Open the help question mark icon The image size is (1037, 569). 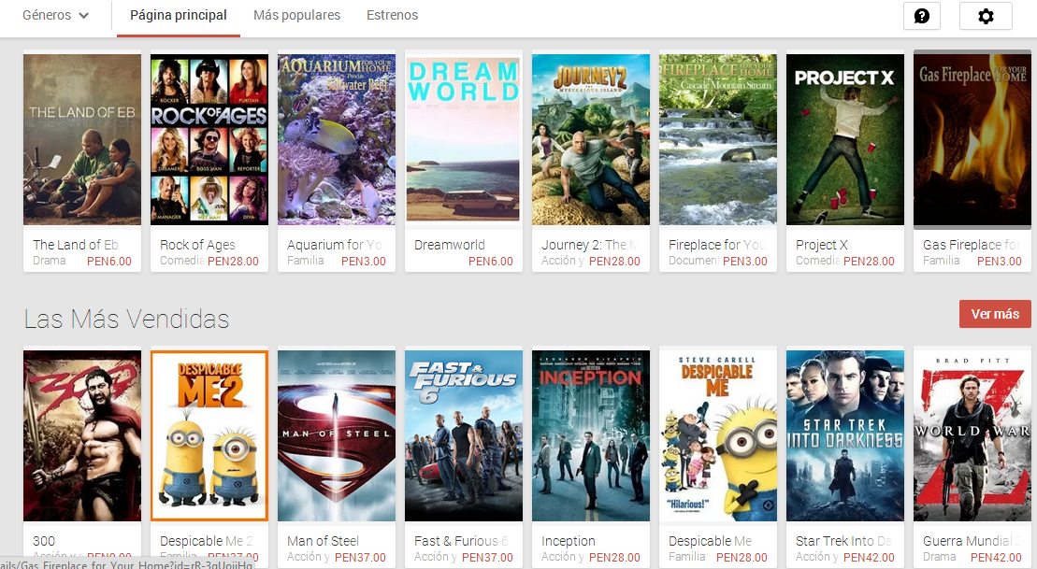tap(922, 16)
